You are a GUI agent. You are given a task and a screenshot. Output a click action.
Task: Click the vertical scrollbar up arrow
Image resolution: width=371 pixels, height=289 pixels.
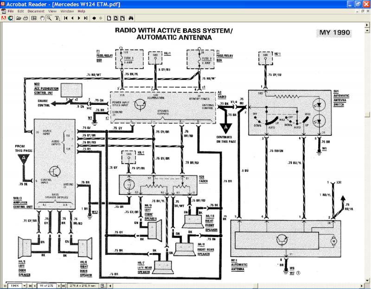coord(367,31)
